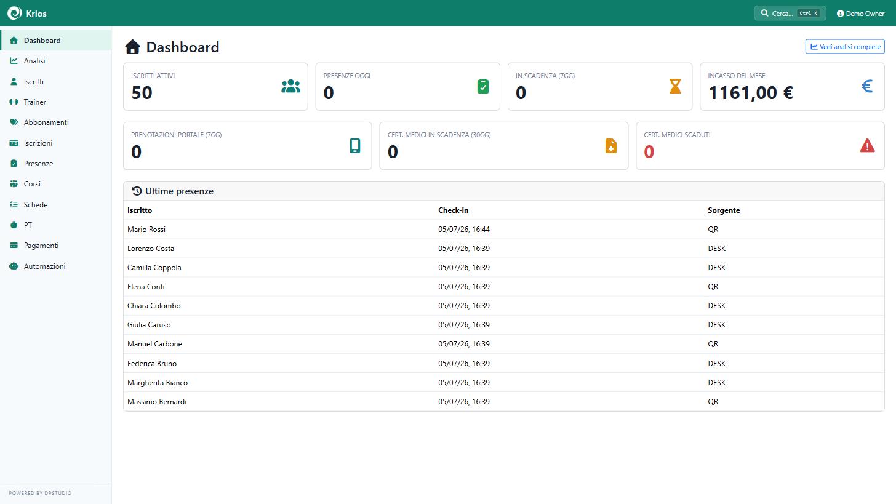This screenshot has height=504, width=896.
Task: Go to Analisi section
Action: [x=56, y=61]
